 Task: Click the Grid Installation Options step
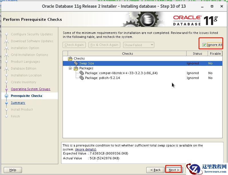29,55
